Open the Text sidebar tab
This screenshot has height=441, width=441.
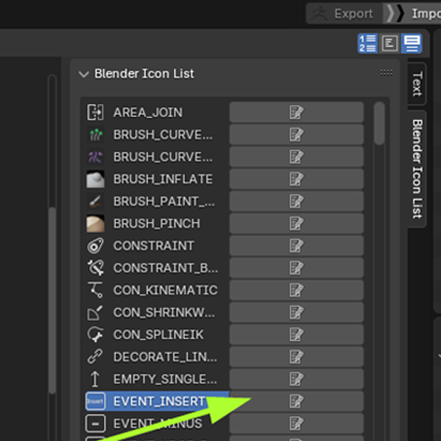[x=417, y=84]
